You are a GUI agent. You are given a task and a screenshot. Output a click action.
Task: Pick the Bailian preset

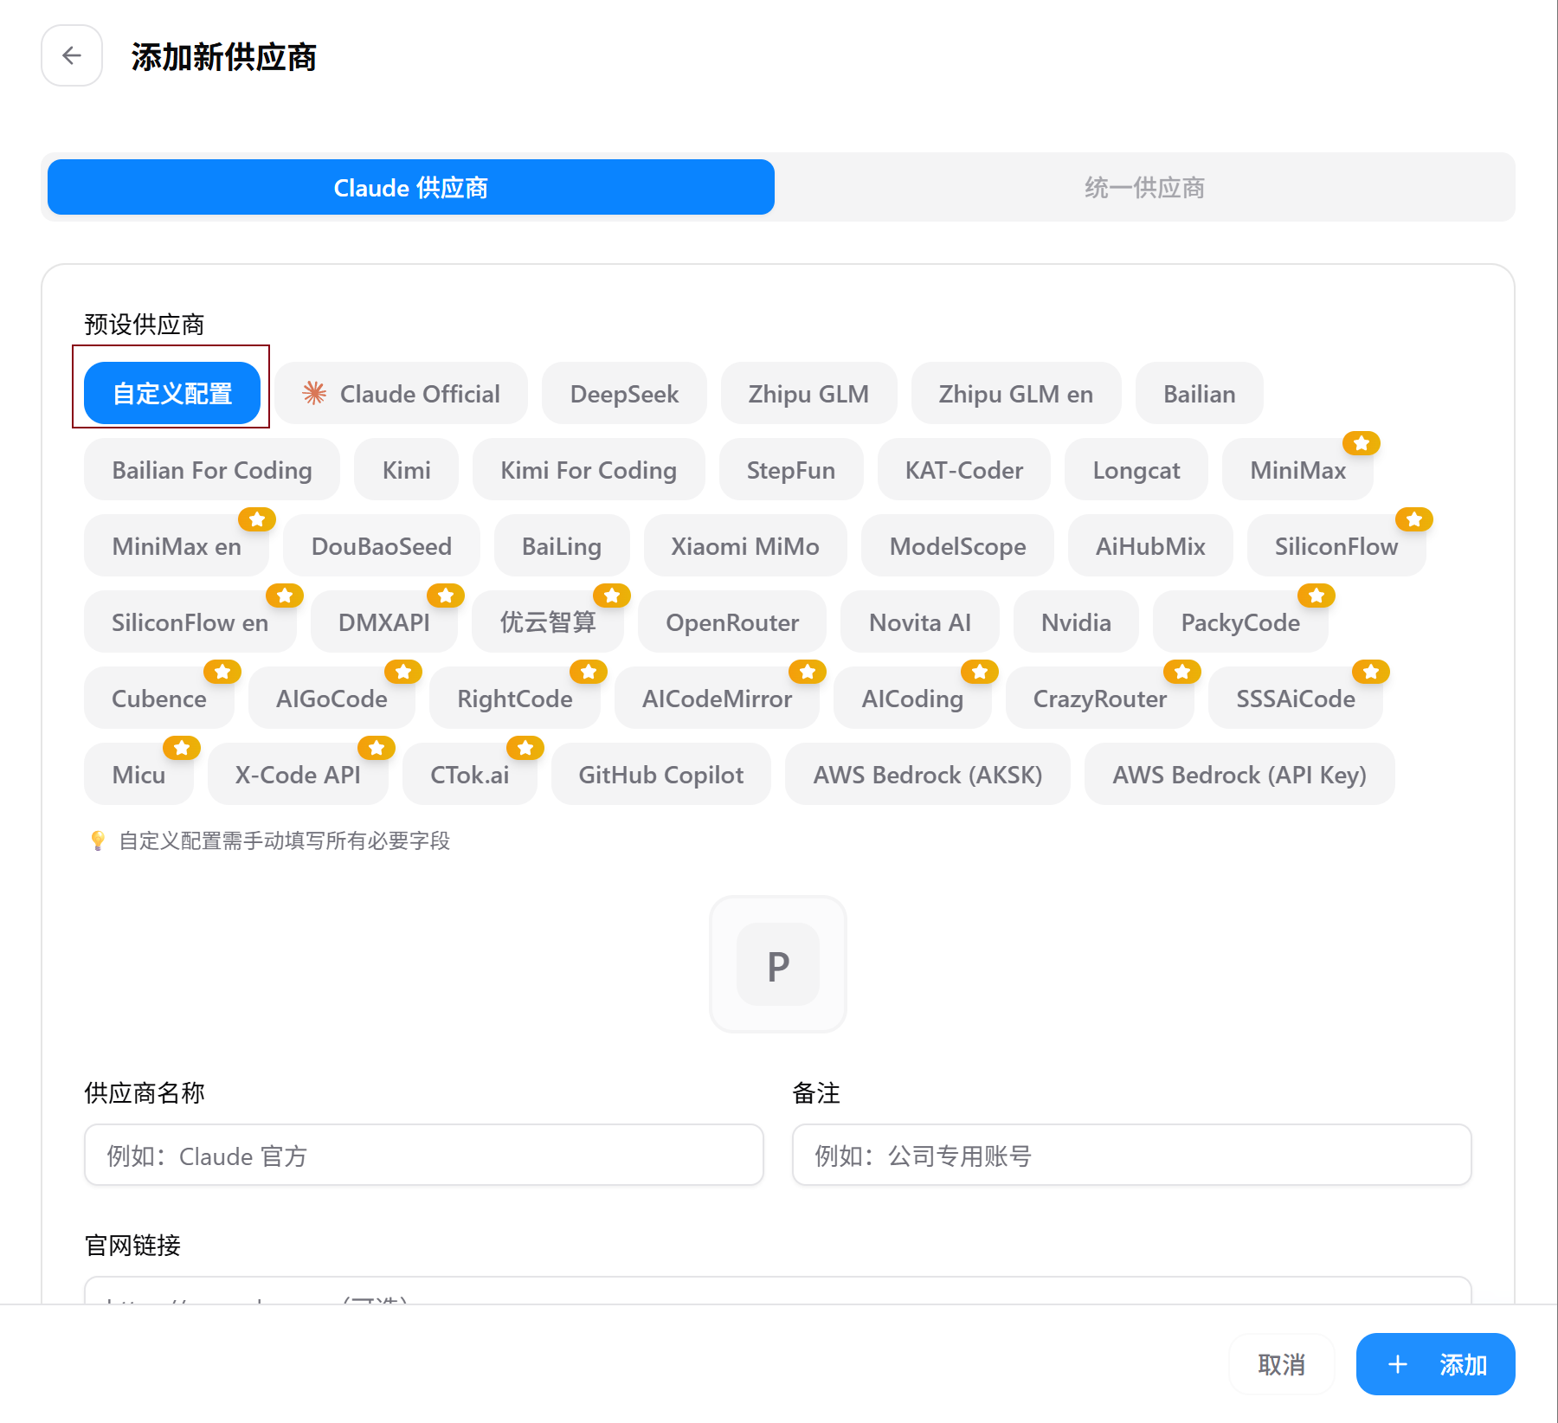(x=1200, y=394)
